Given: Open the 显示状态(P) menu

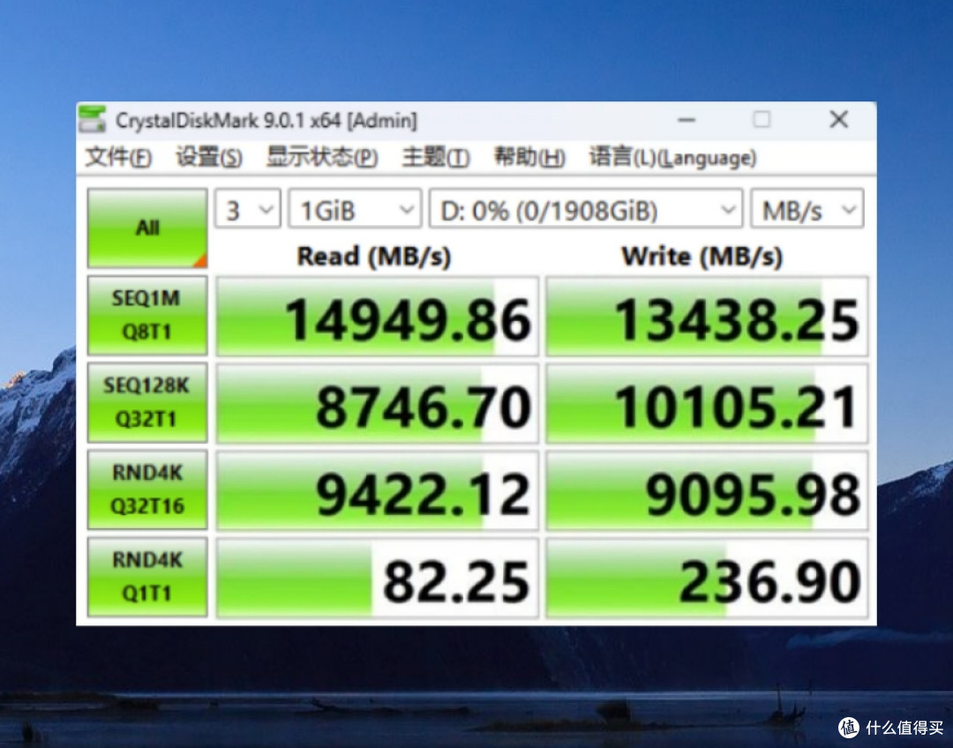Looking at the screenshot, I should pos(322,157).
